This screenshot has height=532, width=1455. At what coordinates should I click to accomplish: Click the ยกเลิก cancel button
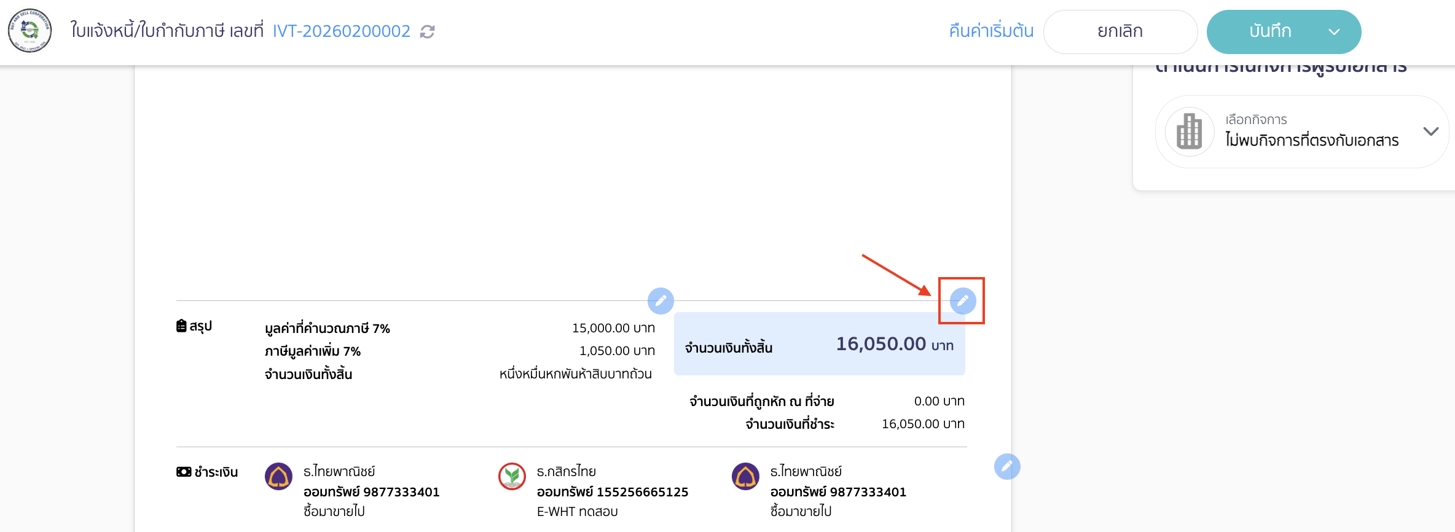pyautogui.click(x=1120, y=31)
